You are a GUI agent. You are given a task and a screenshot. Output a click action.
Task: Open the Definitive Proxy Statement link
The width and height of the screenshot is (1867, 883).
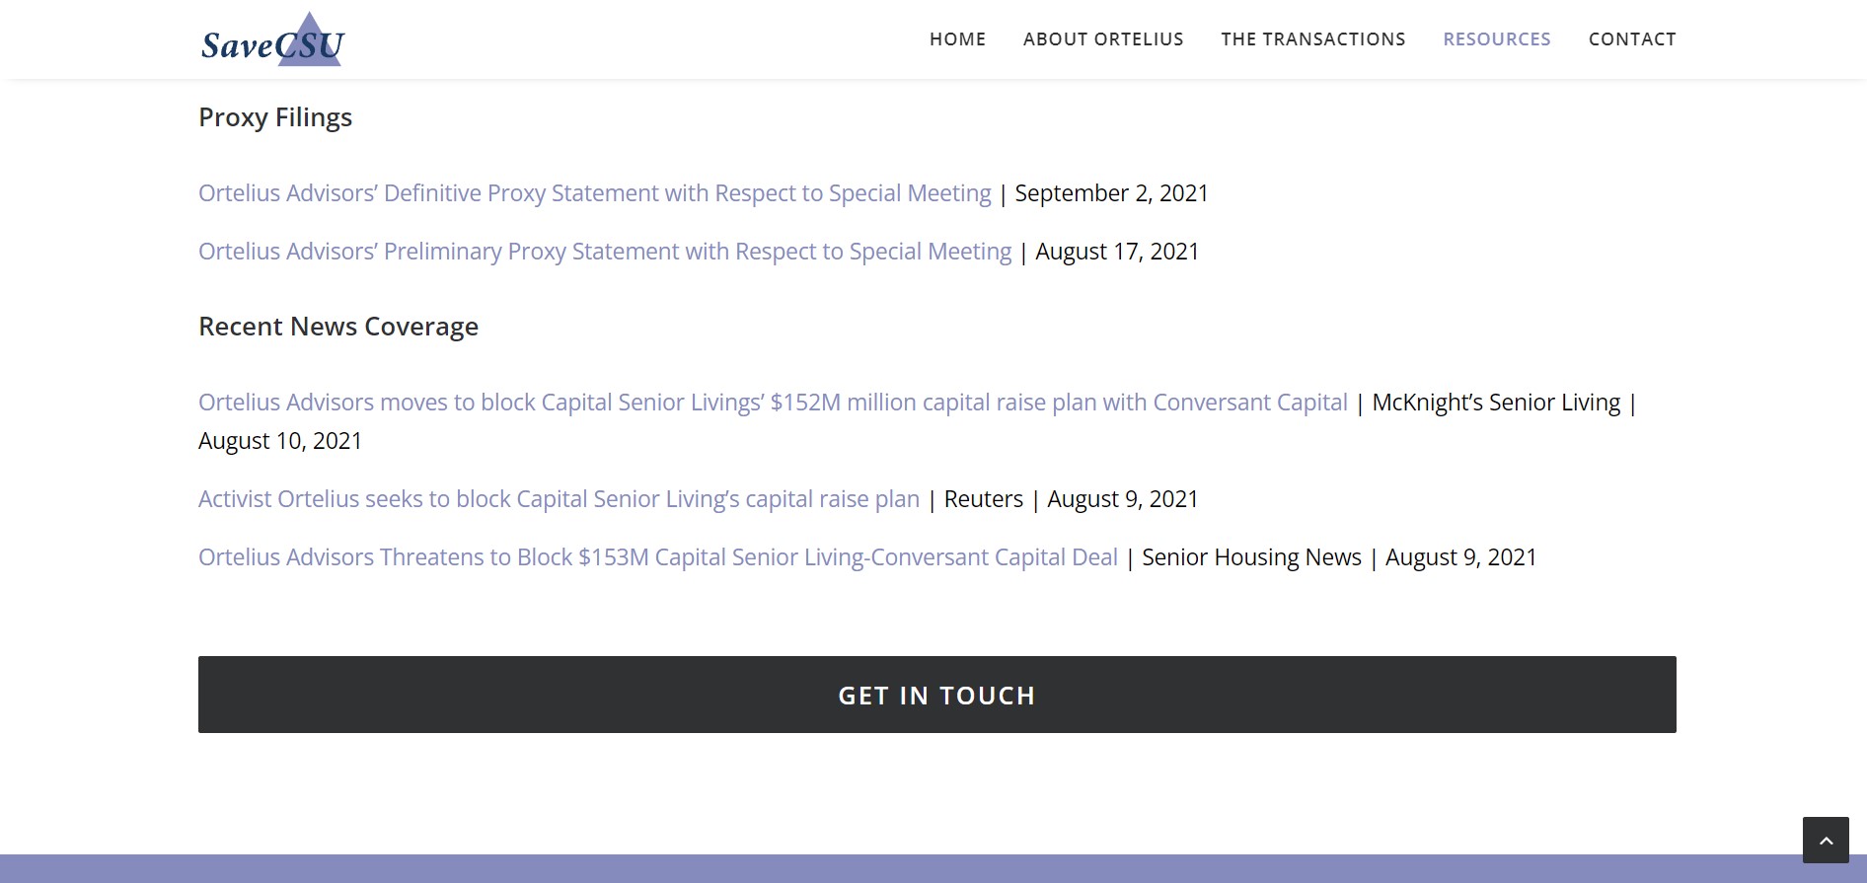[595, 193]
